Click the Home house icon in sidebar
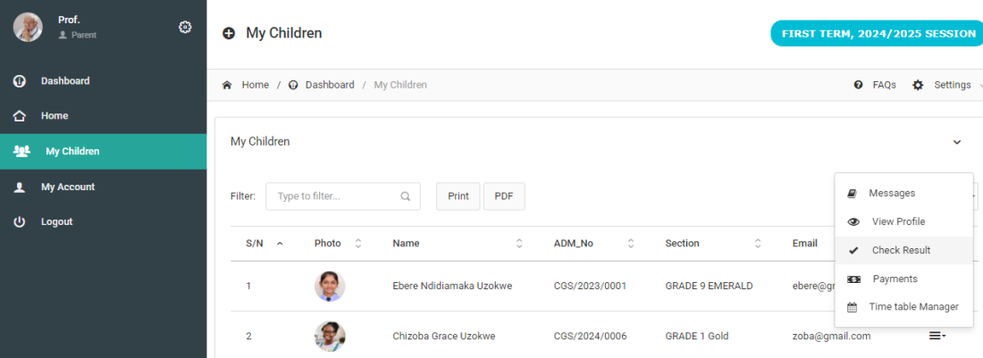 pos(20,116)
